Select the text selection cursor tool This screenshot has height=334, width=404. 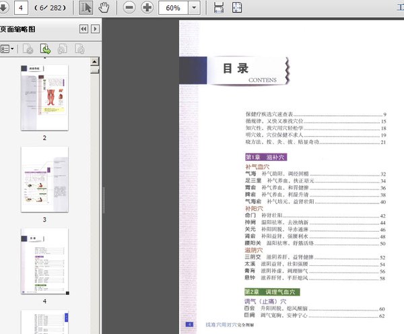[x=86, y=8]
